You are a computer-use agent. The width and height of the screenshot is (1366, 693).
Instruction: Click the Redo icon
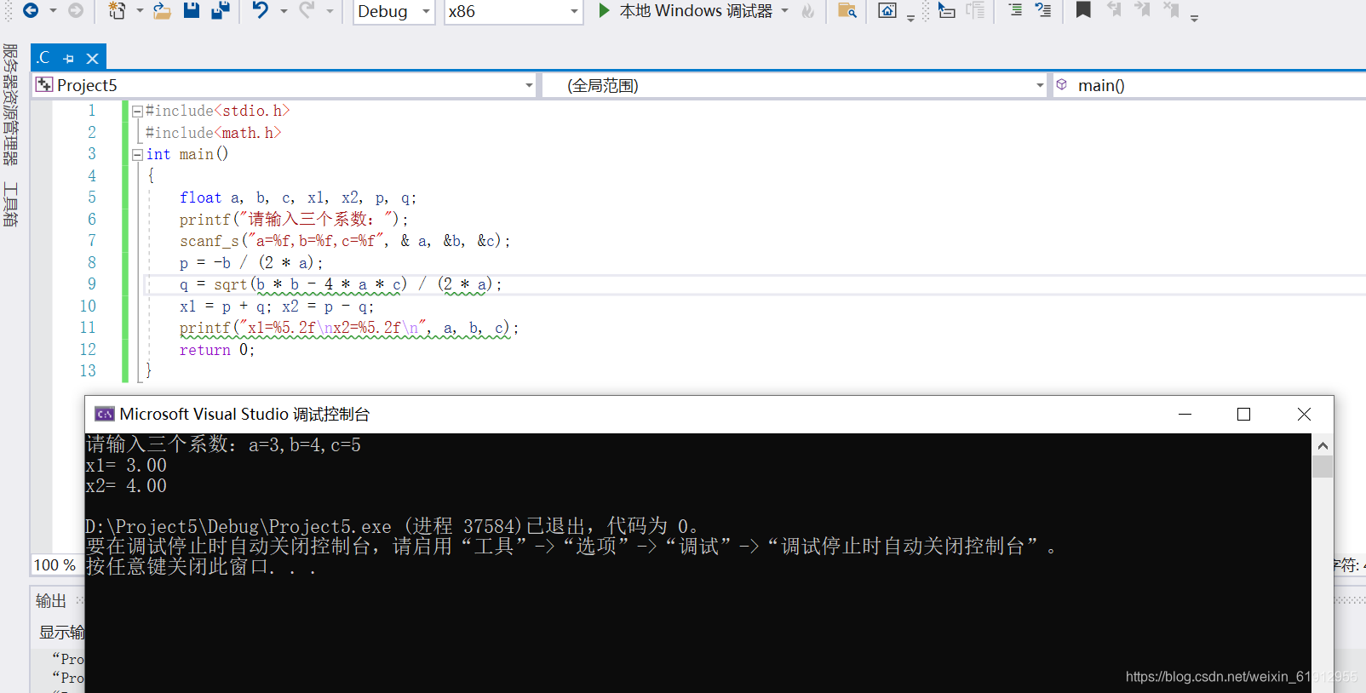307,10
